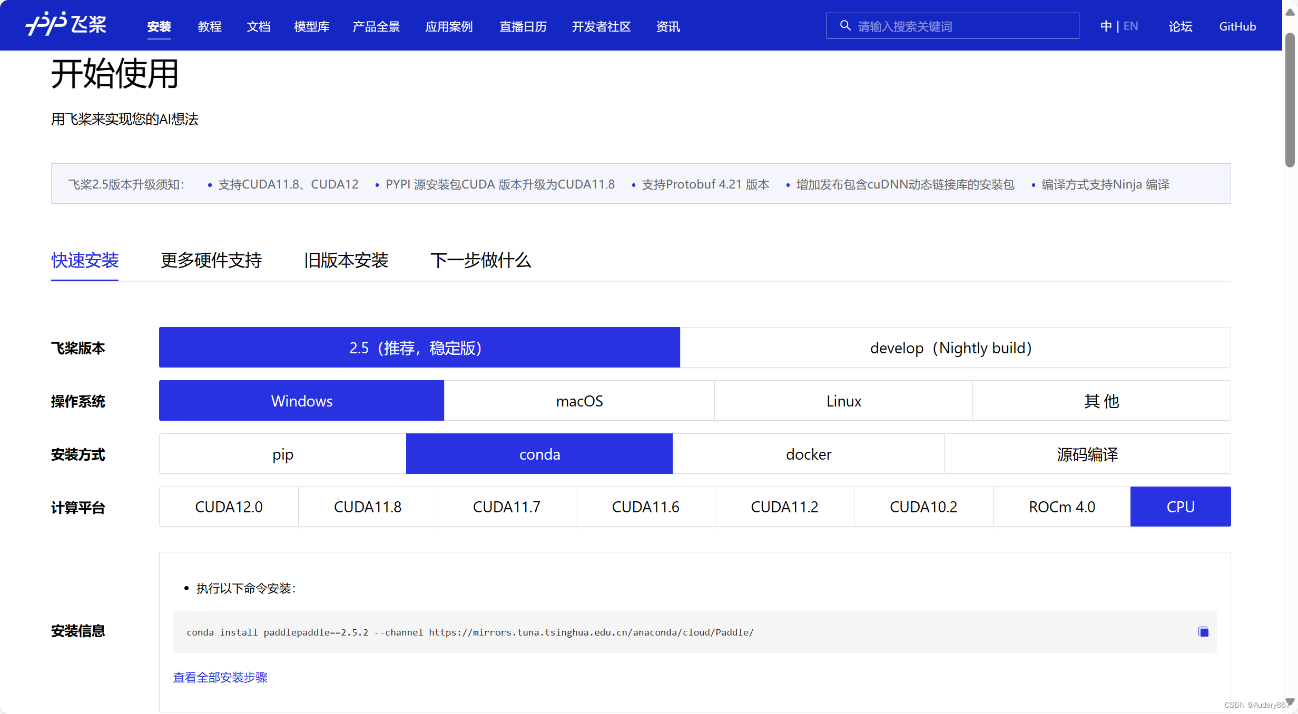Select Linux operating system
Screen dimensions: 1298x714
point(843,401)
